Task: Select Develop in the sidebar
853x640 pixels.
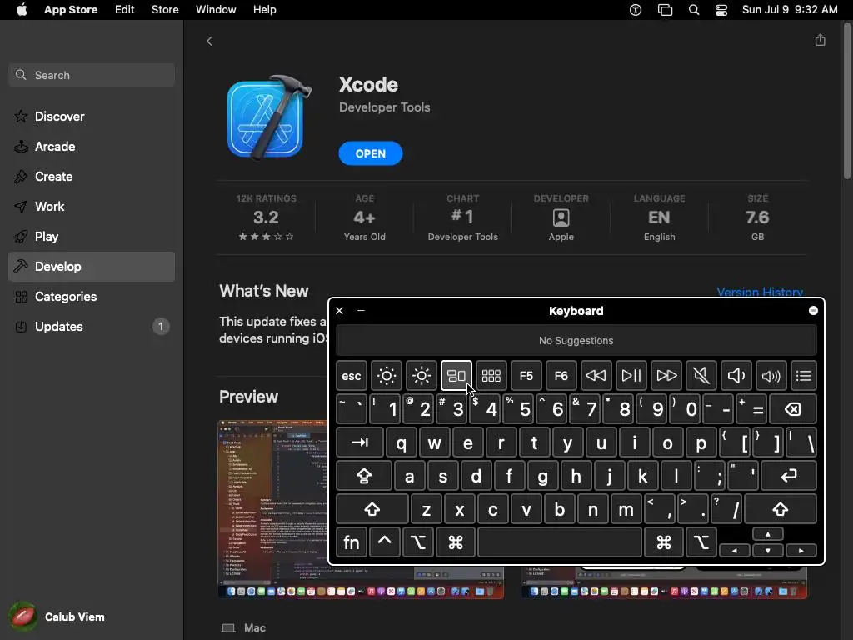Action: (x=92, y=266)
